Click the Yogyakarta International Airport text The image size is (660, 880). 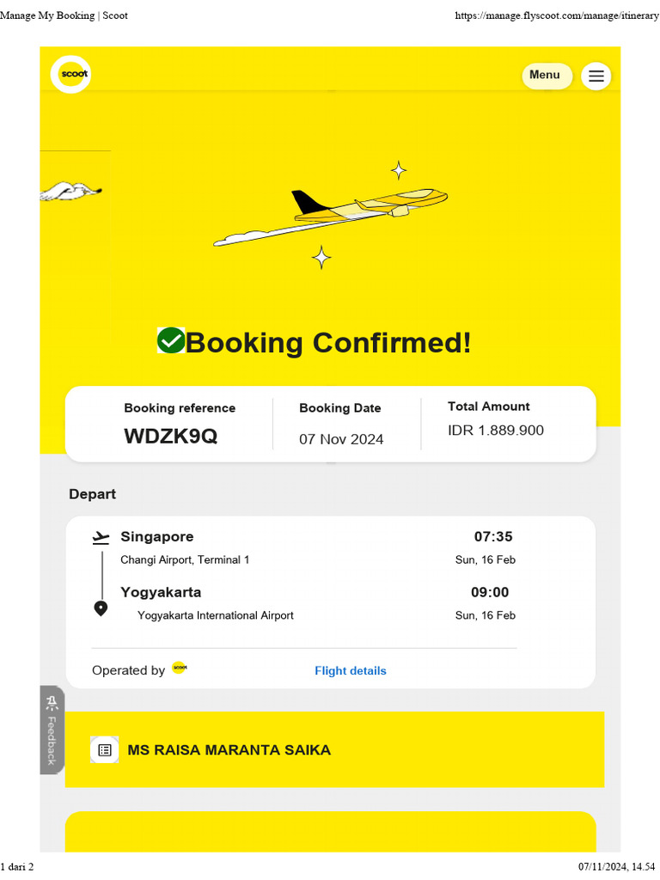coord(215,615)
